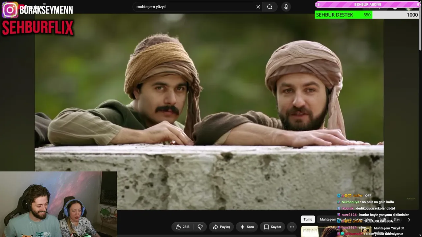Screen dimensions: 422x237
Task: Save the video with Kaydet button
Action: [x=273, y=227]
